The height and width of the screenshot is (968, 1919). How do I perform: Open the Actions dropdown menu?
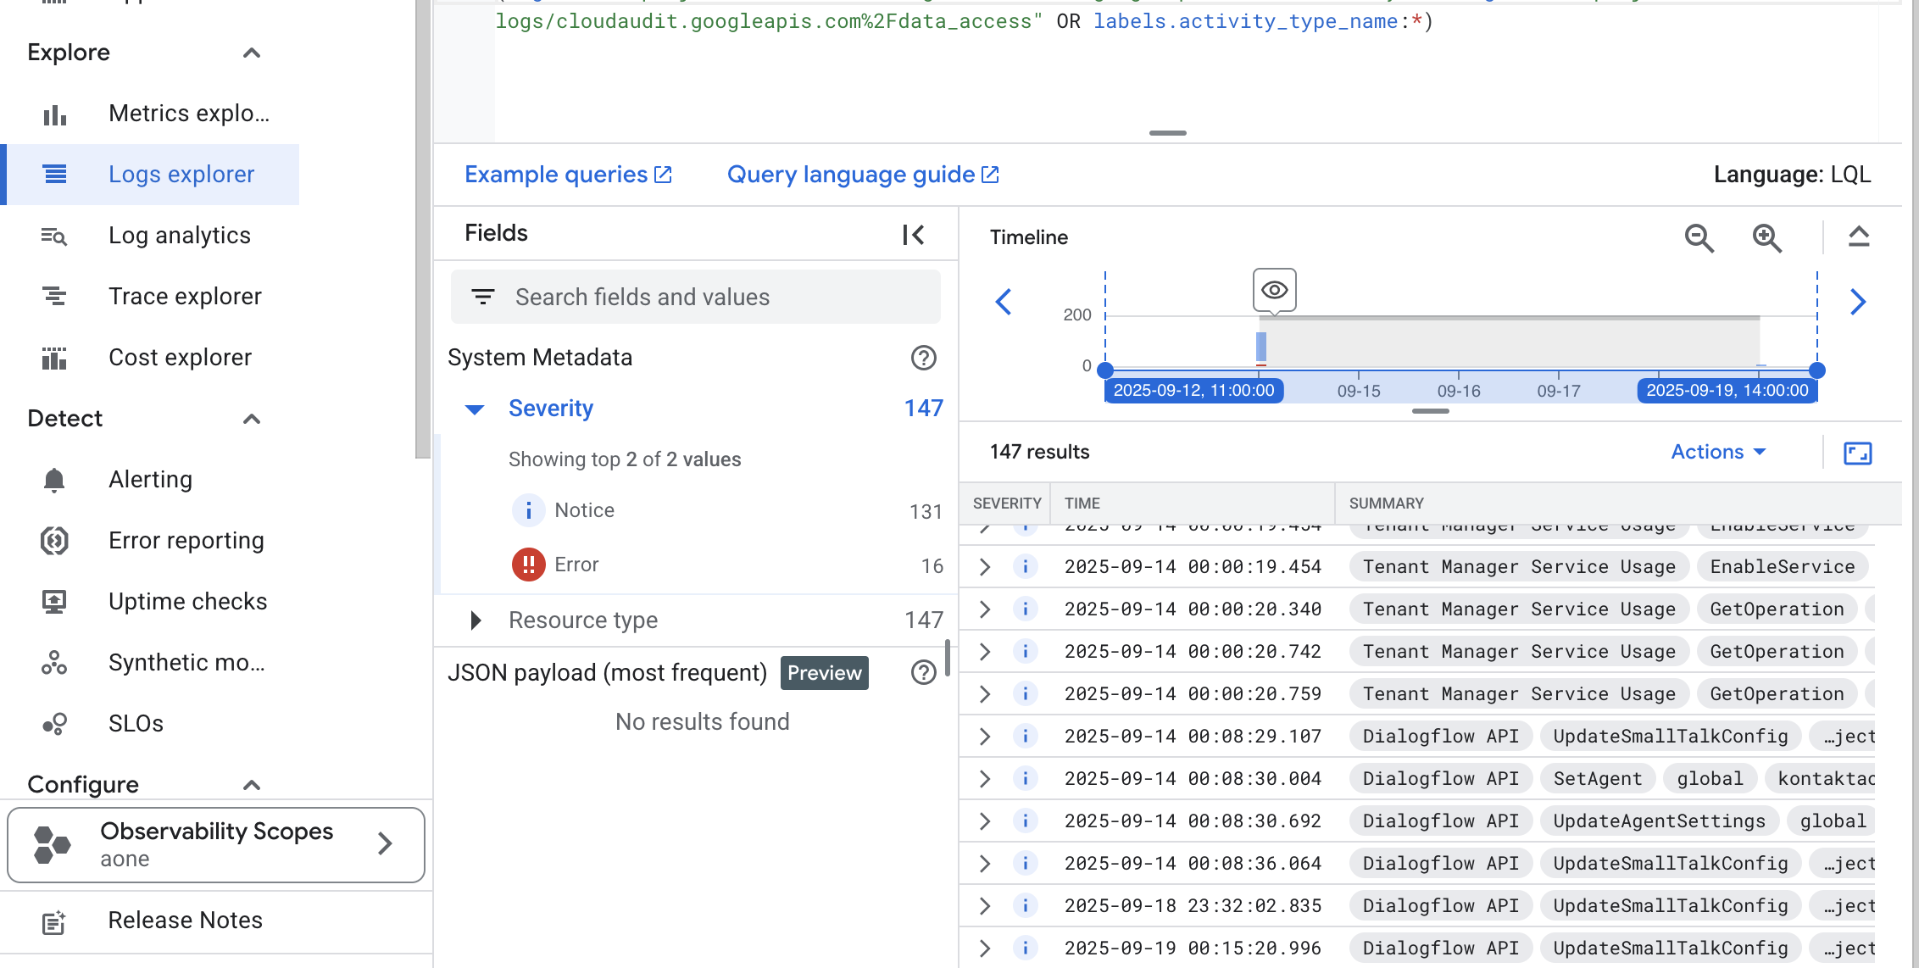pyautogui.click(x=1717, y=452)
